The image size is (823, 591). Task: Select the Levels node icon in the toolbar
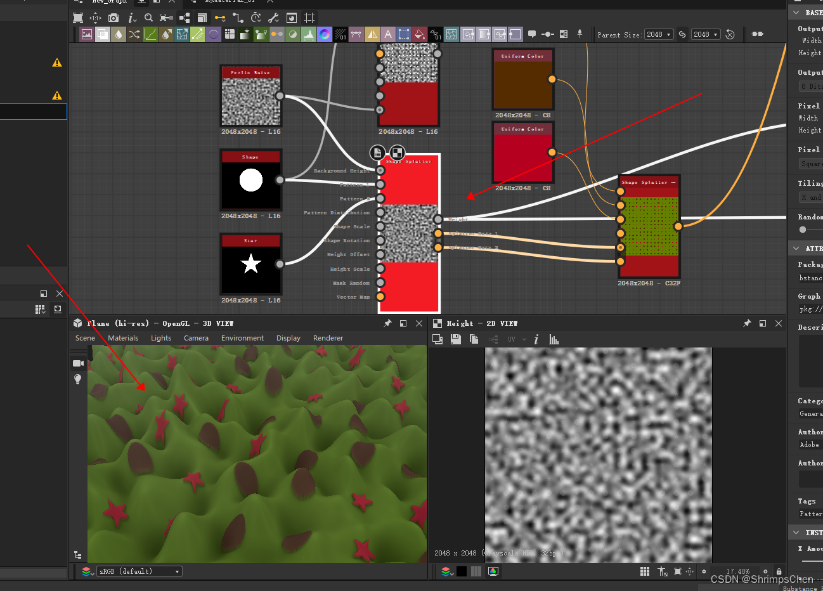[150, 34]
